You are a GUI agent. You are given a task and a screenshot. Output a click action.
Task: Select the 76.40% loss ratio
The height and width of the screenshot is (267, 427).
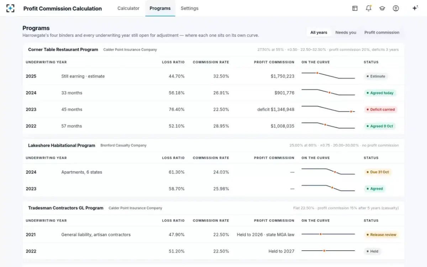tap(176, 110)
